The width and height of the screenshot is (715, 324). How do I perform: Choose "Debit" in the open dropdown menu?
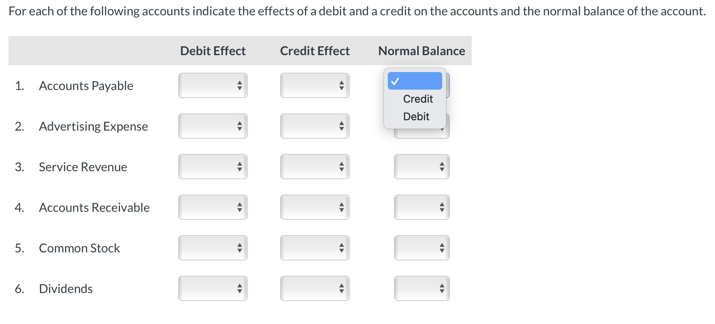(x=416, y=117)
